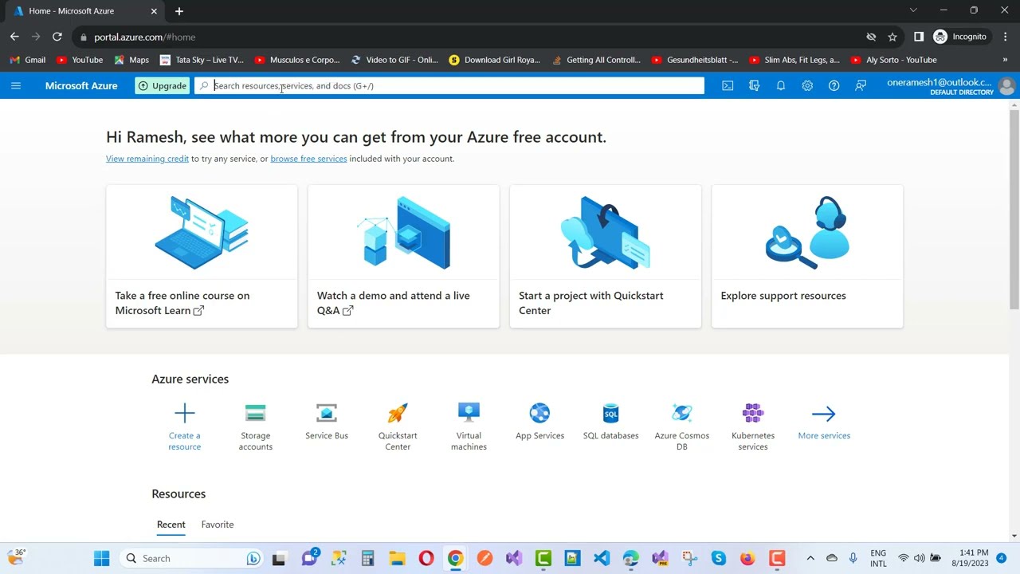Open Opera from the taskbar
Image resolution: width=1020 pixels, height=574 pixels.
tap(426, 558)
